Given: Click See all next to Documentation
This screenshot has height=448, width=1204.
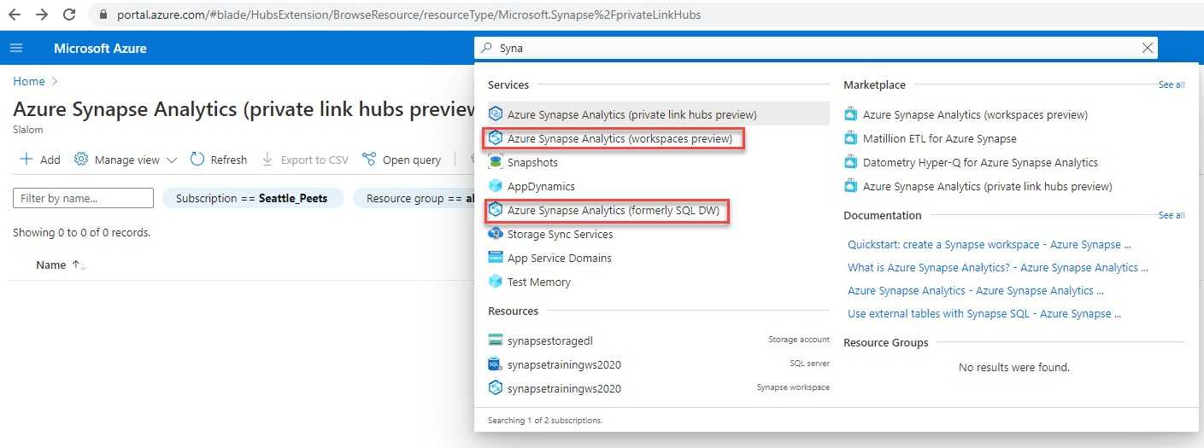Looking at the screenshot, I should point(1172,216).
